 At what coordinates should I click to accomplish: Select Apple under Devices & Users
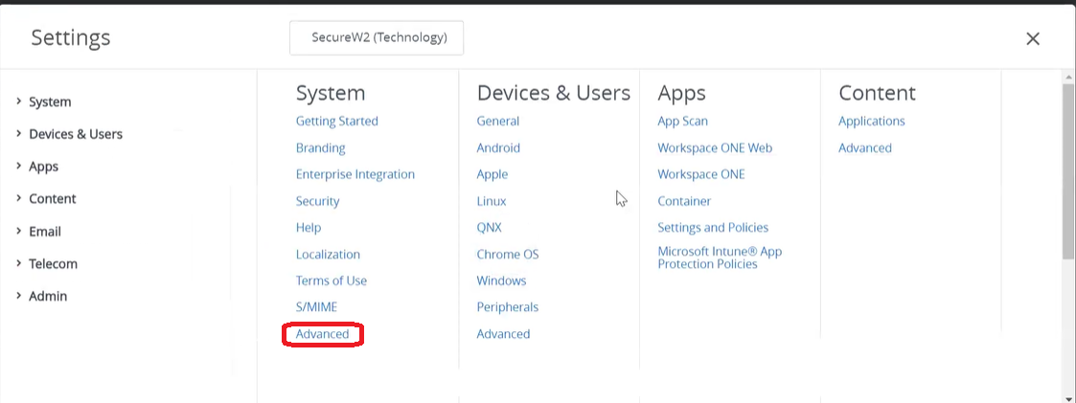492,174
